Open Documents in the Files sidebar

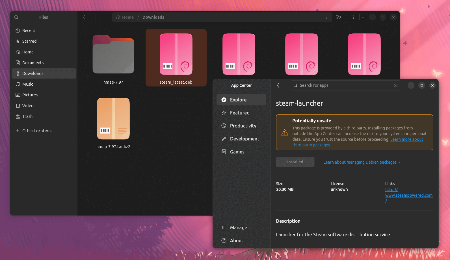click(44, 63)
